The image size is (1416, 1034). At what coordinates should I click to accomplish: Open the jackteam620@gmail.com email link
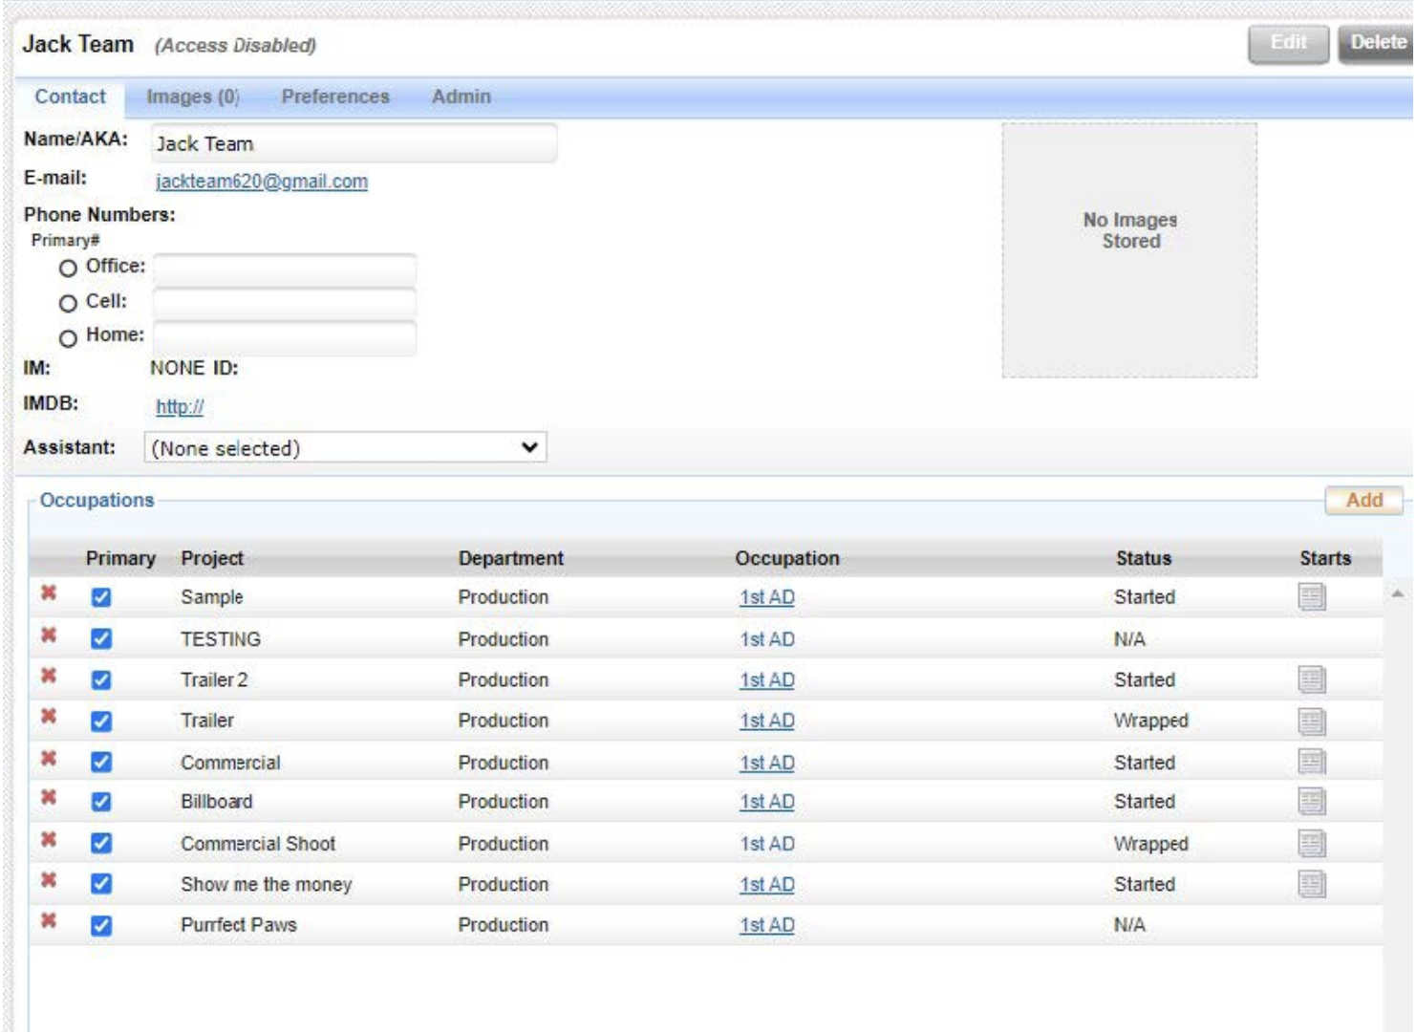coord(262,181)
